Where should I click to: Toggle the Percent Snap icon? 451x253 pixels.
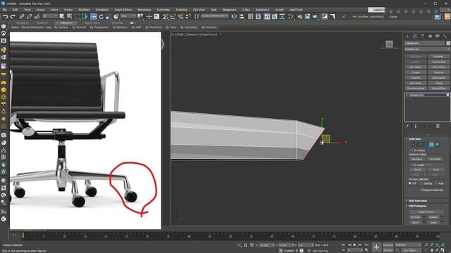[180, 17]
